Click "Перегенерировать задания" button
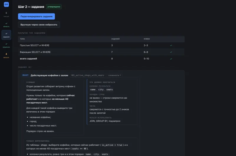The image size is (236, 156). pos(36,17)
